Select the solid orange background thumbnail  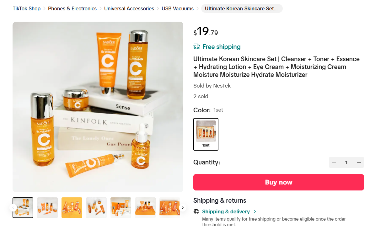coord(72,208)
